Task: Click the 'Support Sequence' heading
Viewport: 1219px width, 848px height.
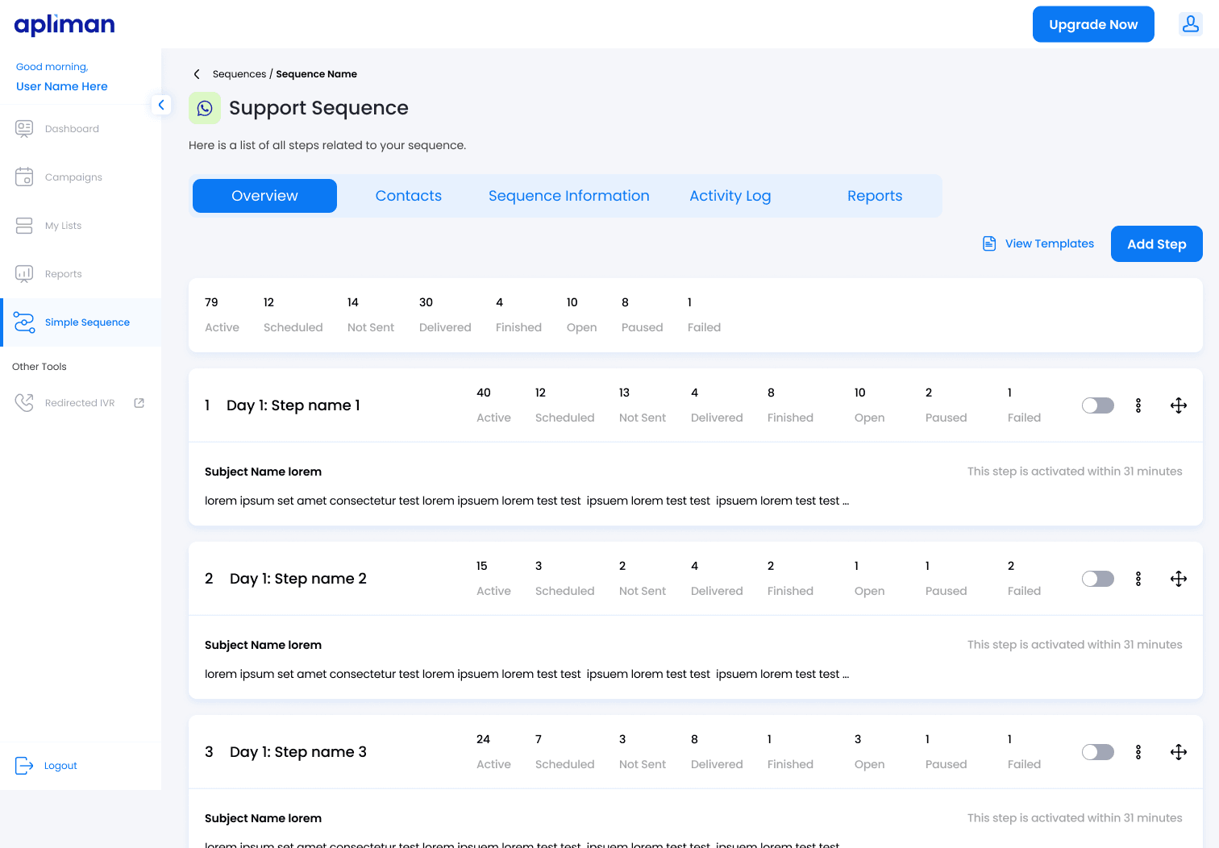Action: (x=318, y=108)
